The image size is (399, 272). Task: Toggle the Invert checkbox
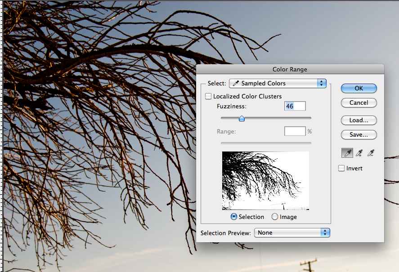pos(341,168)
